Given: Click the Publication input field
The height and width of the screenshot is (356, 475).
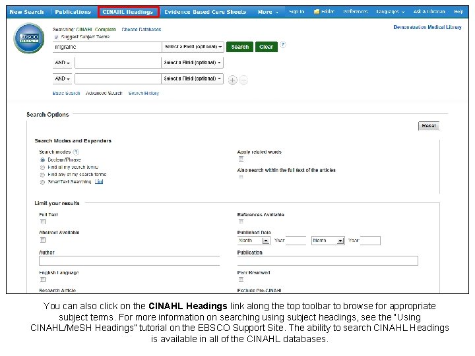Looking at the screenshot, I should tap(327, 260).
